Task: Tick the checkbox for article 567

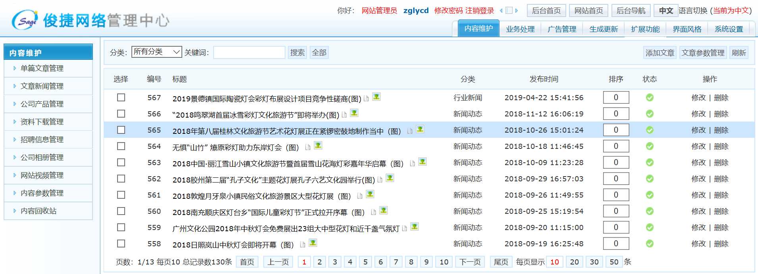Action: tap(121, 97)
